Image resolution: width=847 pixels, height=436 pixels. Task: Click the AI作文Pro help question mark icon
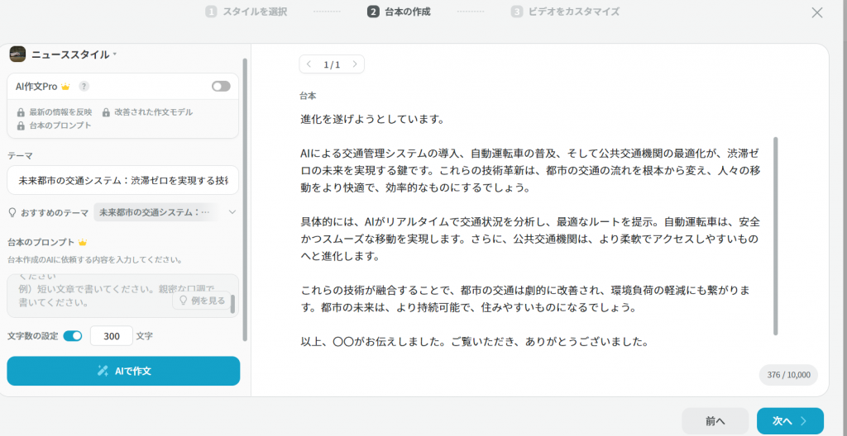tap(84, 87)
